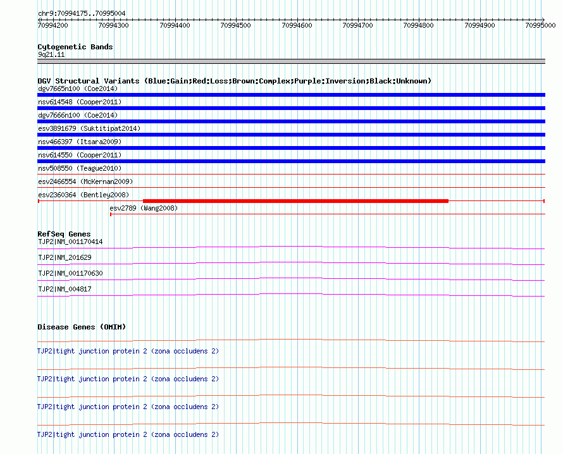Open transcript TJP2|NM_001170630 label

(x=70, y=274)
